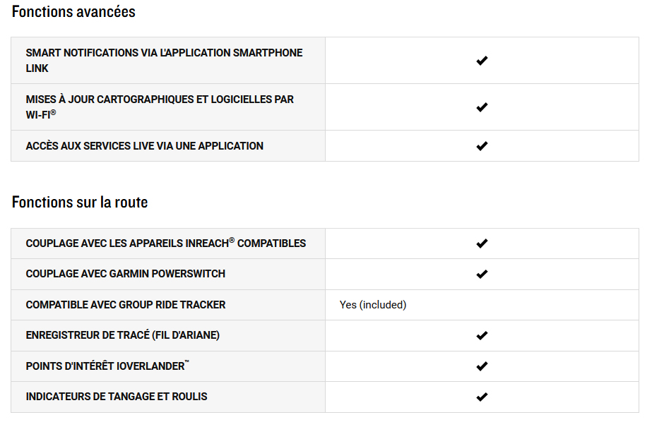Click 'Enregistreur de tracé (fil d'Ariane)' label

(x=122, y=335)
